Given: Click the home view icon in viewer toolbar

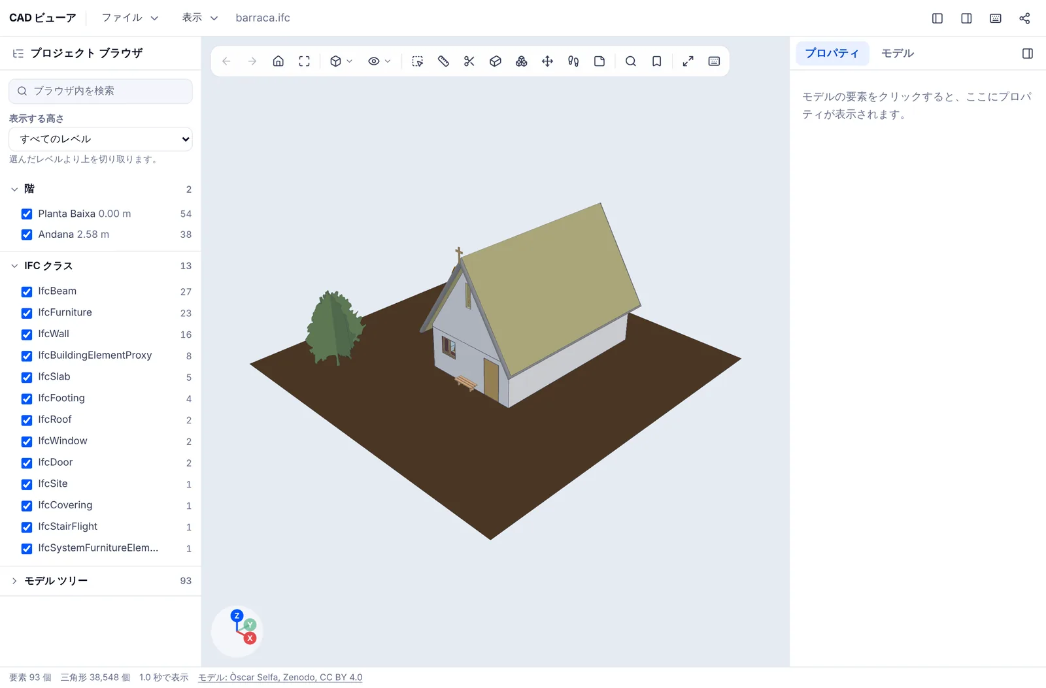Looking at the screenshot, I should 278,61.
